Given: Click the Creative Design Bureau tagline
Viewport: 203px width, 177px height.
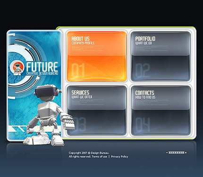Looking at the screenshot, I should pyautogui.click(x=42, y=73).
